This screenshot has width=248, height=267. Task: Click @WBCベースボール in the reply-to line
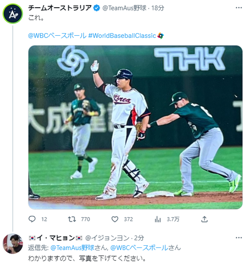[139, 248]
